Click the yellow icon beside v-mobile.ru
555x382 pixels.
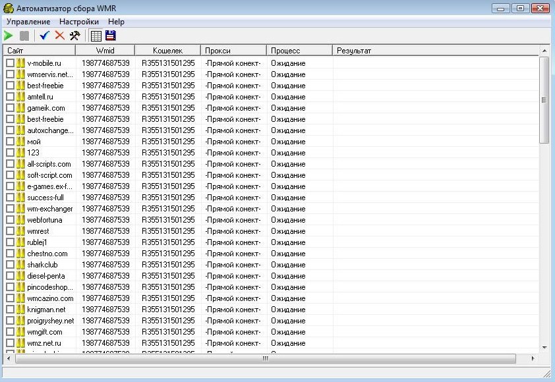click(x=20, y=63)
